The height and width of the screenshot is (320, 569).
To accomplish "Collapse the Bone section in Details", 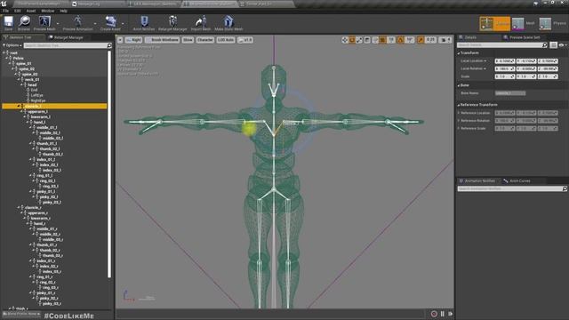I will pos(459,85).
